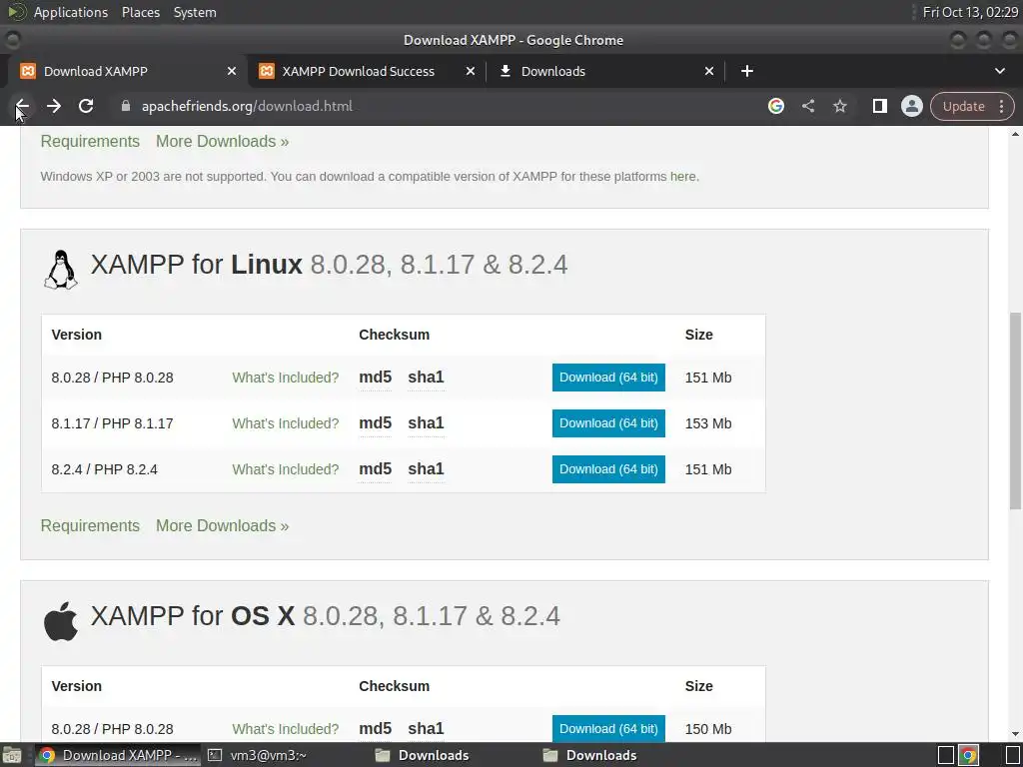The height and width of the screenshot is (767, 1023).
Task: Open the Google icon in the address bar
Action: click(x=775, y=106)
